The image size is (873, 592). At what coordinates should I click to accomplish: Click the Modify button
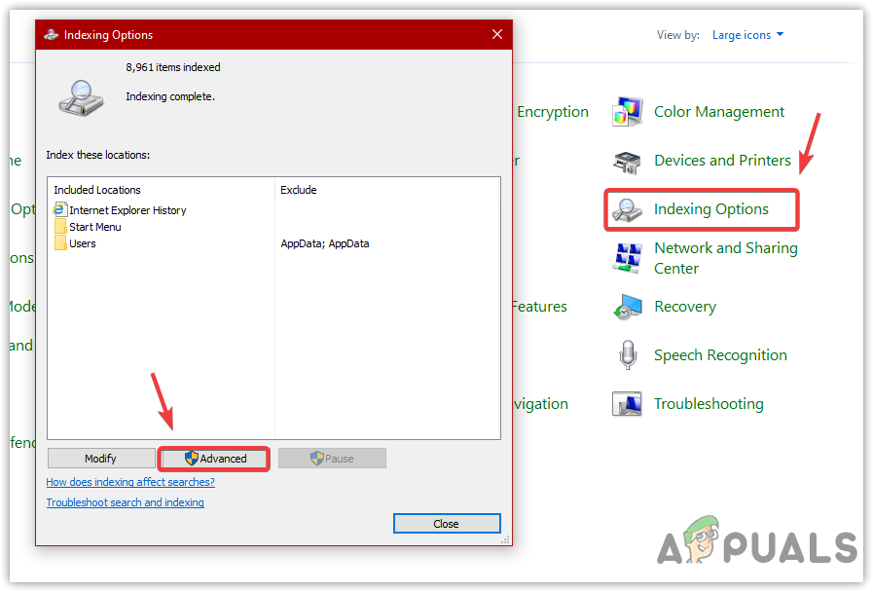pos(100,458)
